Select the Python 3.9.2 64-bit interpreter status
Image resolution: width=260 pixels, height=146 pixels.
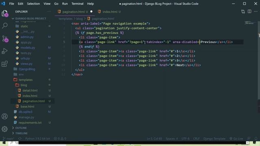(x=37, y=139)
